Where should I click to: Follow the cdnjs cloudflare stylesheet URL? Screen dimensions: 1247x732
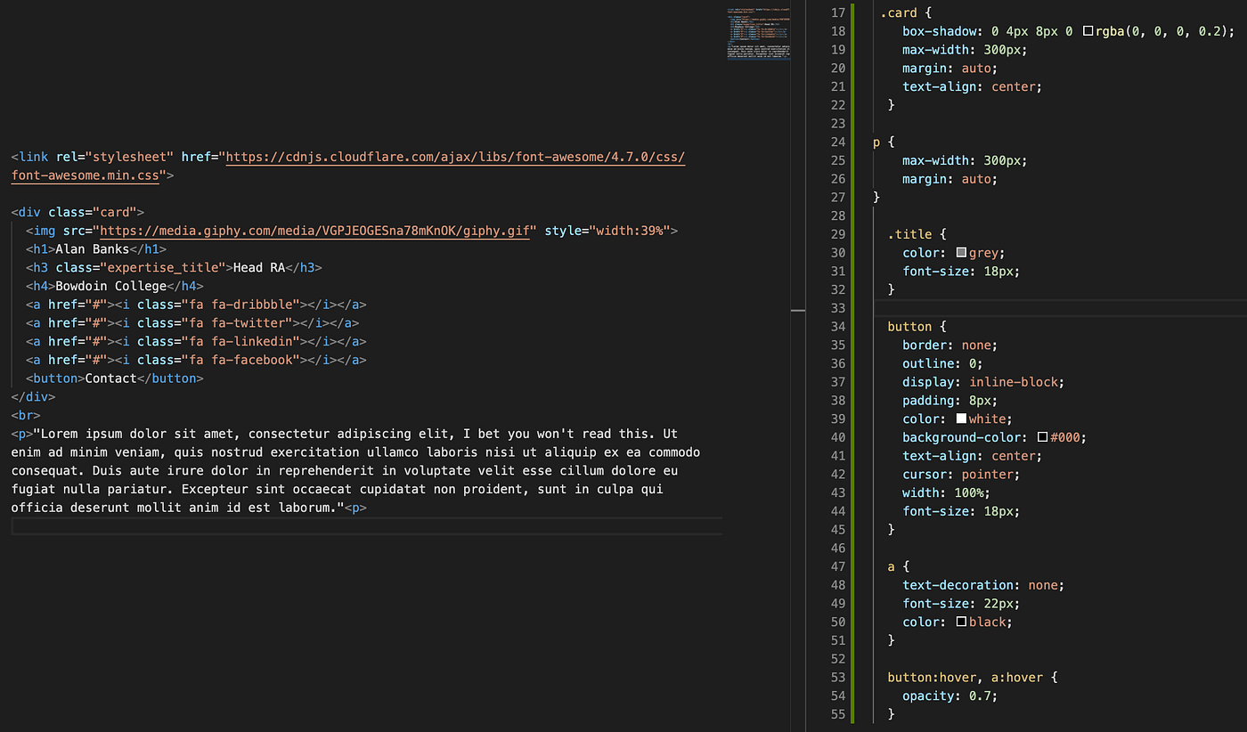455,158
